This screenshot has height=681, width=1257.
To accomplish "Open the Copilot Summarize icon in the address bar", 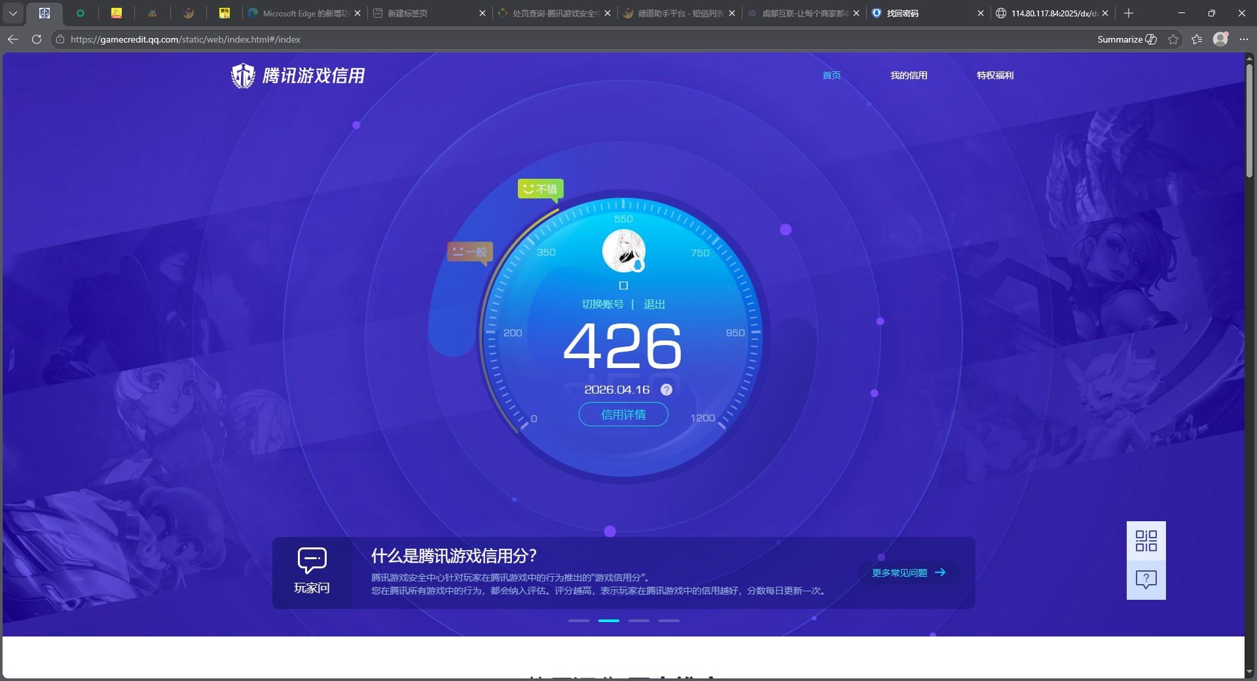I will click(1151, 39).
